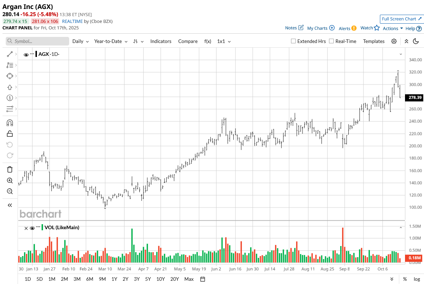This screenshot has width=424, height=284.
Task: Open the Compare menu
Action: 188,41
